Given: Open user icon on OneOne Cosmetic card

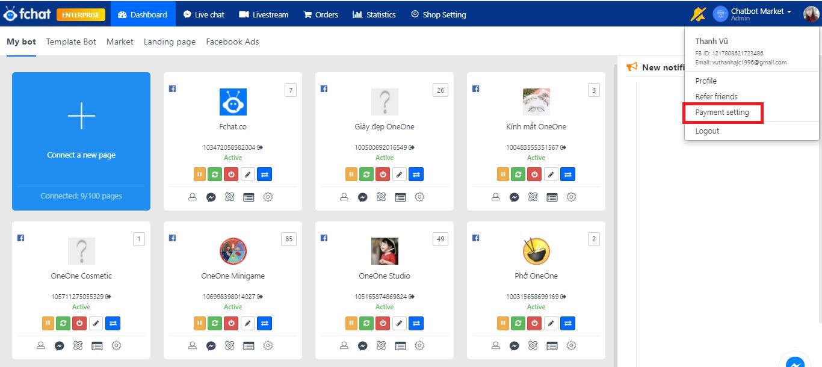Looking at the screenshot, I should [41, 346].
